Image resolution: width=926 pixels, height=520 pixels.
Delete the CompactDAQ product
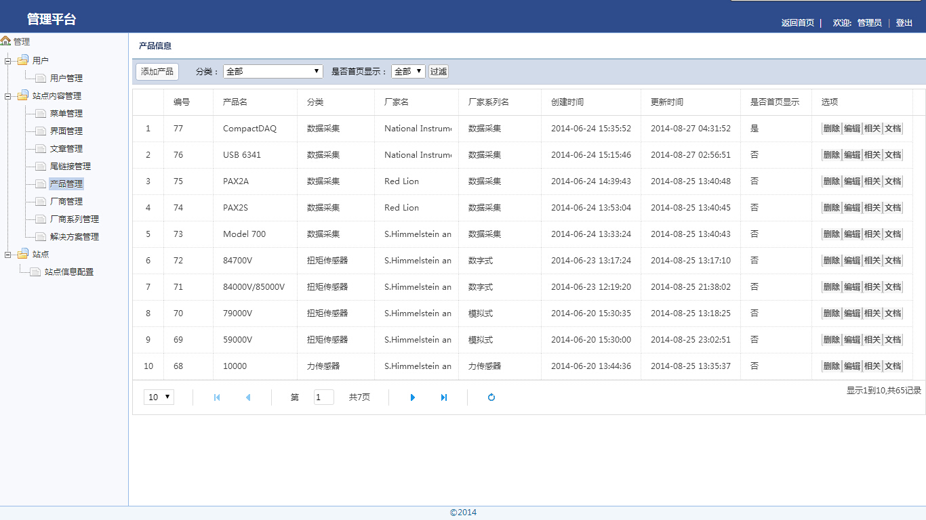[831, 129]
